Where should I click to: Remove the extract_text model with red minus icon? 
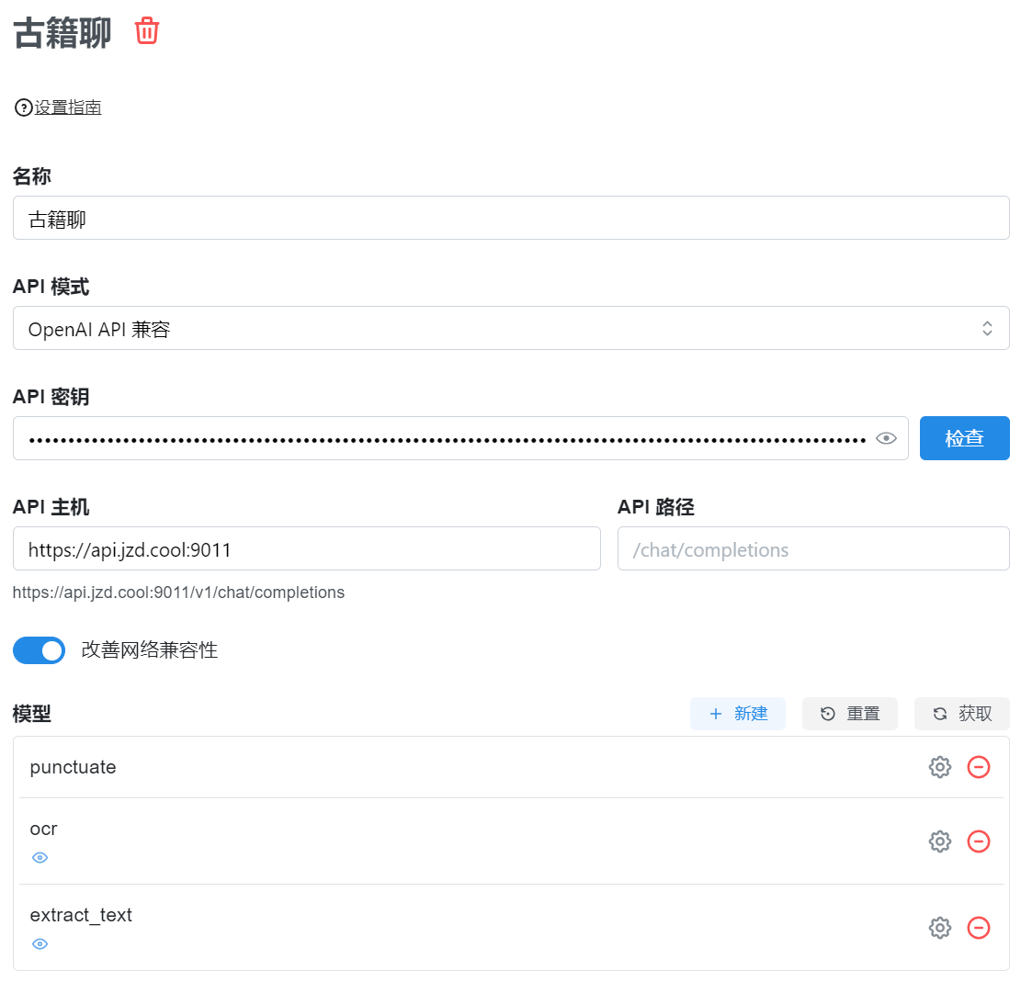[x=979, y=927]
